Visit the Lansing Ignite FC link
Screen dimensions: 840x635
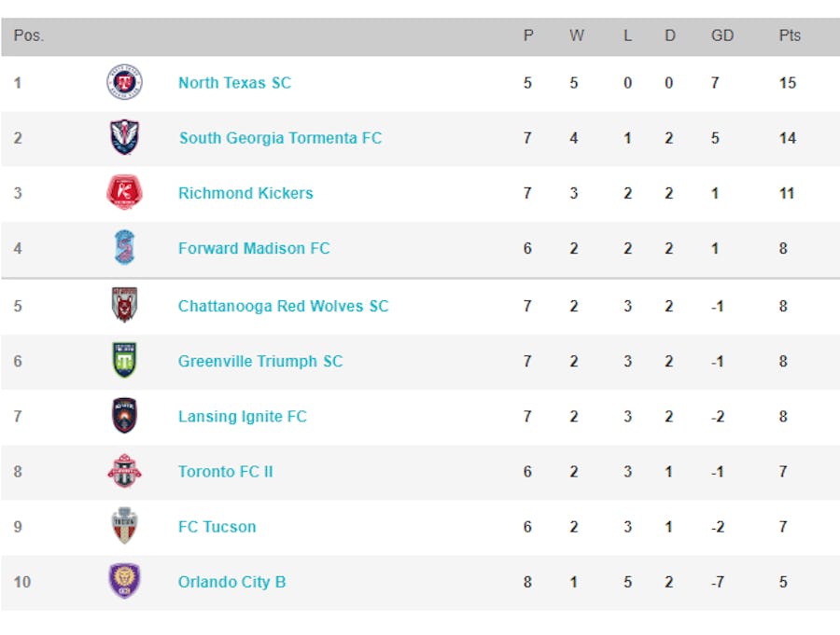[242, 416]
